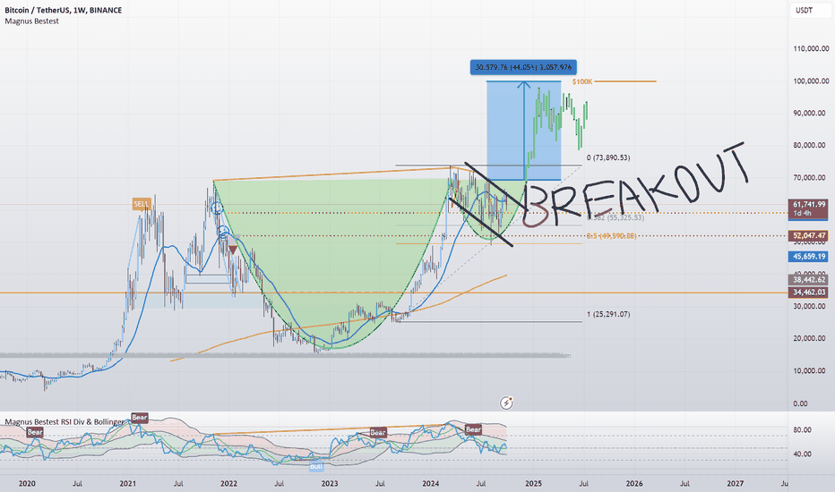
Task: Click the 70,000.00 price axis label
Action: pos(811,177)
